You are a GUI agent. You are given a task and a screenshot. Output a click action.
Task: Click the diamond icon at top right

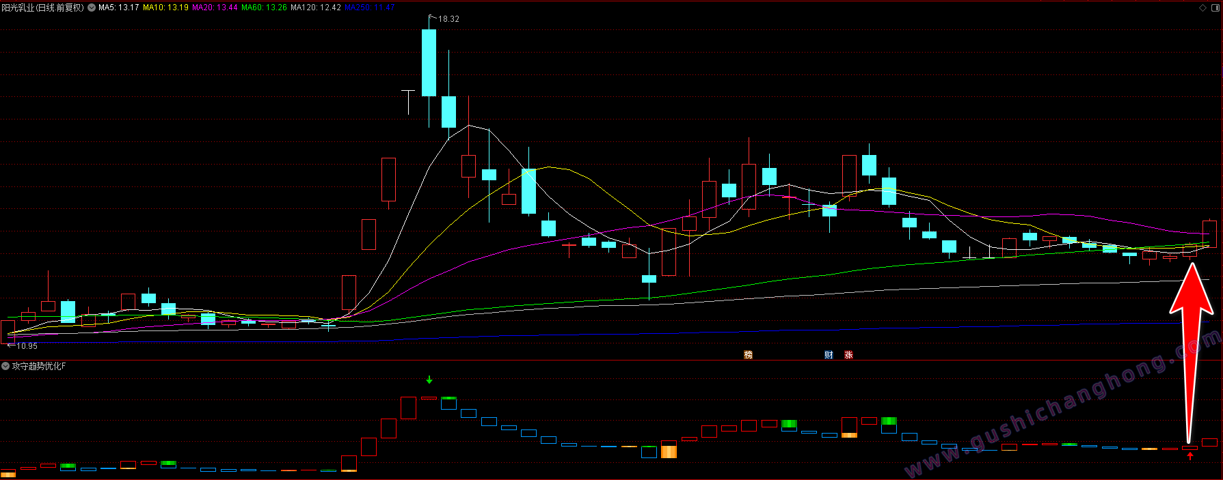coord(1203,8)
